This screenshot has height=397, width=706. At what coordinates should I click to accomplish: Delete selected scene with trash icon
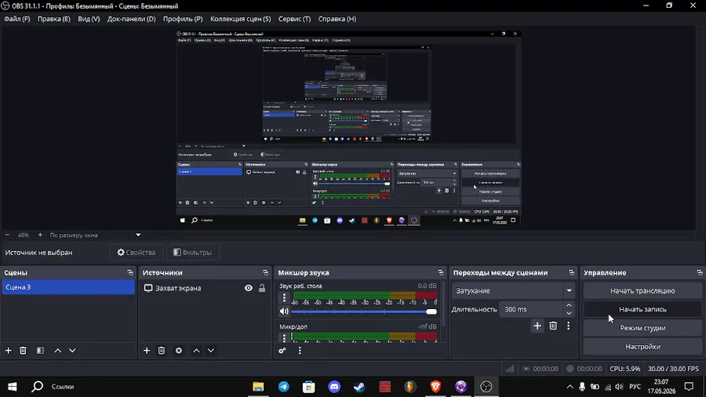[x=23, y=350]
